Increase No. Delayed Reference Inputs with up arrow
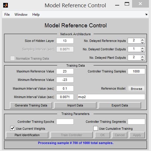The image size is (151, 151). click(x=143, y=40)
